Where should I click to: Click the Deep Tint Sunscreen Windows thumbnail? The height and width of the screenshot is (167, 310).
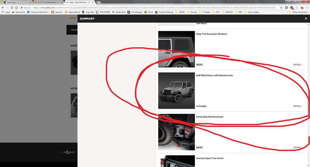point(176,49)
